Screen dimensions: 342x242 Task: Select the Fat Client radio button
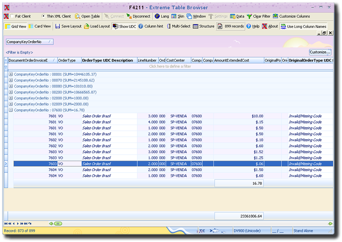(12, 16)
